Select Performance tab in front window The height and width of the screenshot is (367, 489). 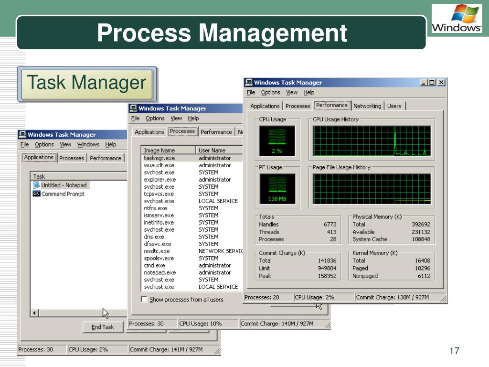pos(332,105)
